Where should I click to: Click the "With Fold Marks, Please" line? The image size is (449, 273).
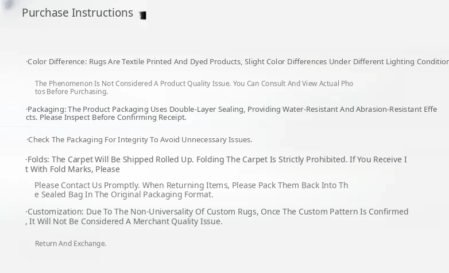click(x=75, y=169)
